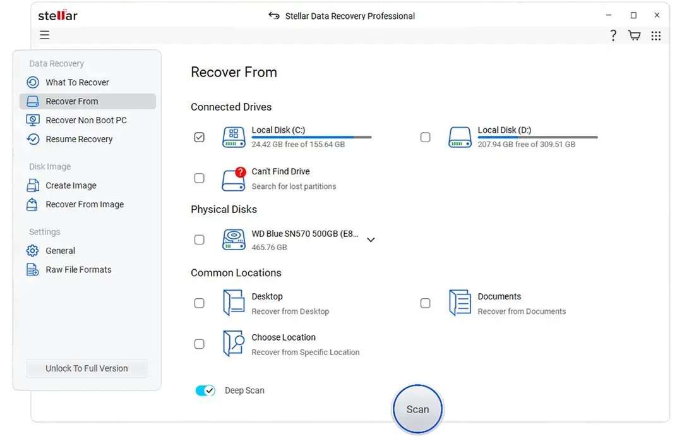This screenshot has width=682, height=441.
Task: Click the Documents location icon
Action: pyautogui.click(x=460, y=303)
